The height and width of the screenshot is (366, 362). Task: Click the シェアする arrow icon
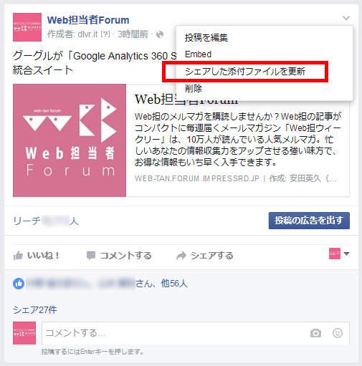(181, 256)
